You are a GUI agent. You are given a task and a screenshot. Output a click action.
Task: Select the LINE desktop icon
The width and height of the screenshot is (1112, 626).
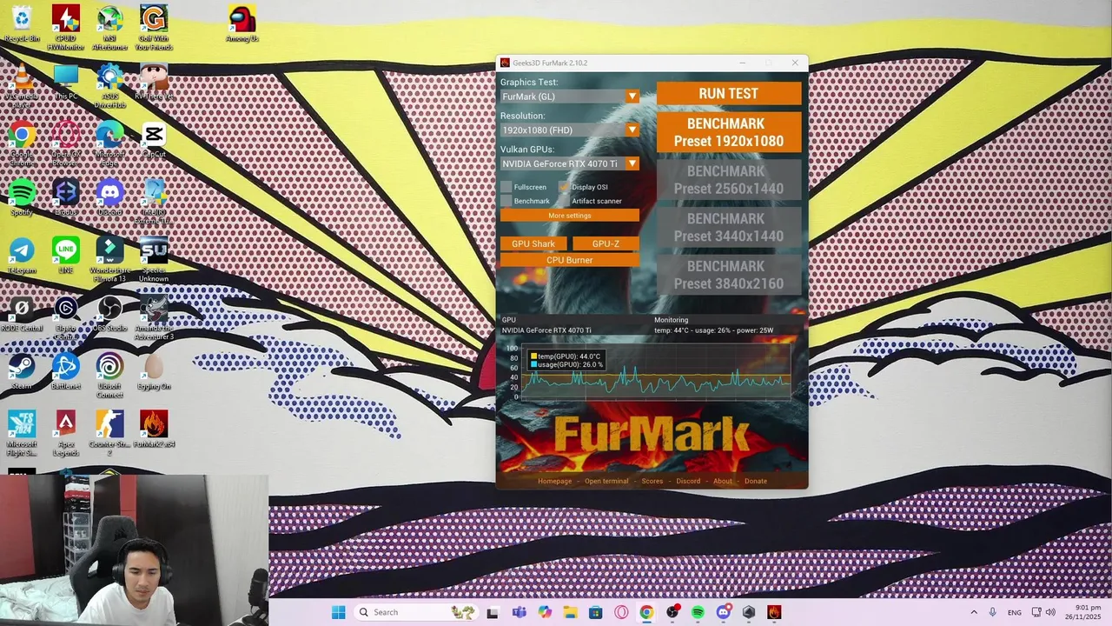click(x=65, y=256)
